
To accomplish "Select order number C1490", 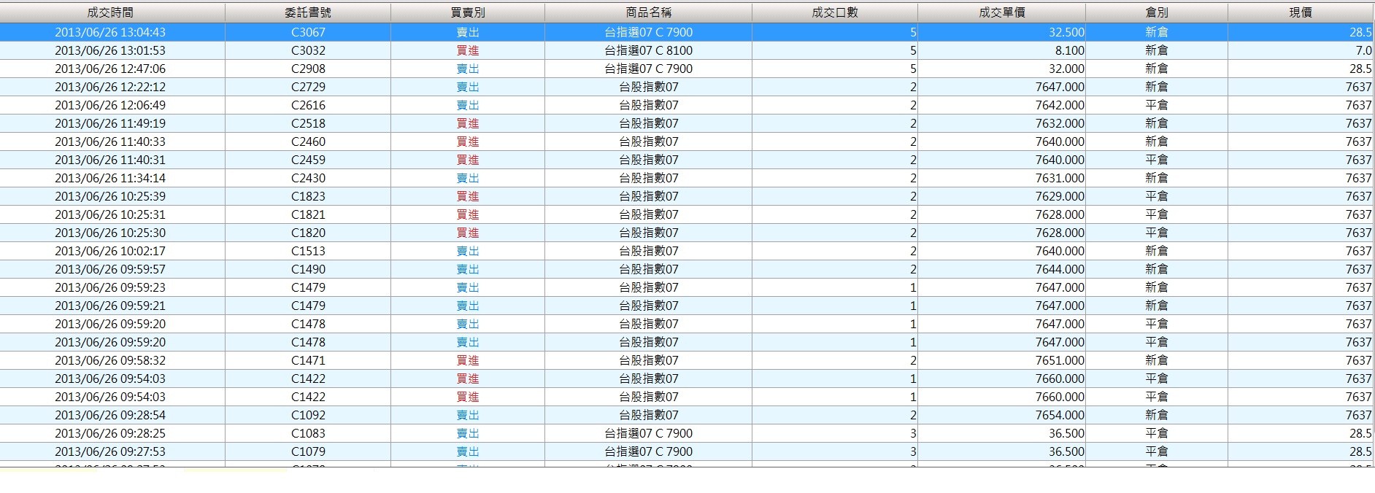I will pos(308,269).
